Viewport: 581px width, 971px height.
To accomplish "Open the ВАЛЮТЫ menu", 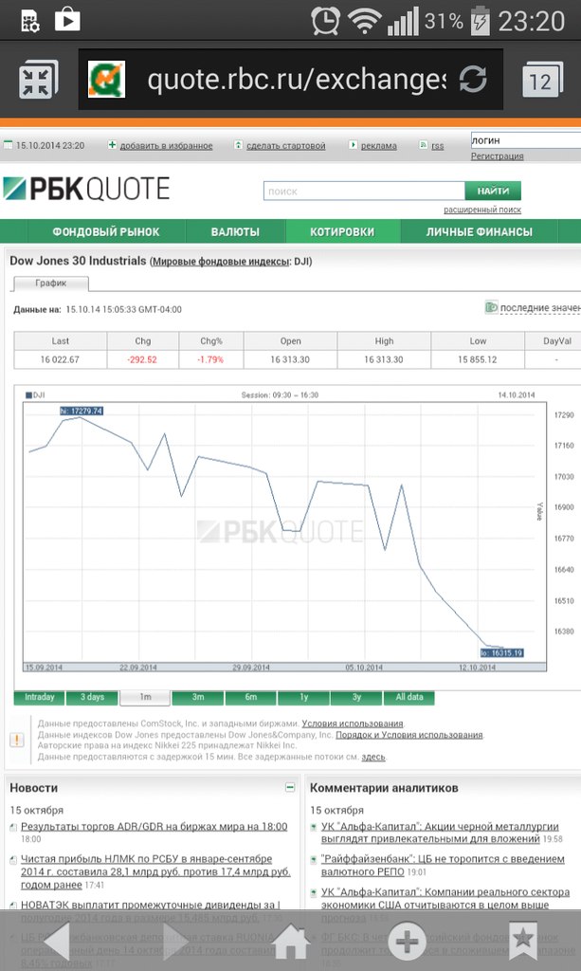I will coord(235,231).
